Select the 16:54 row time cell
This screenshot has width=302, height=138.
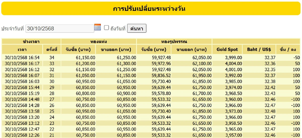point(22,58)
